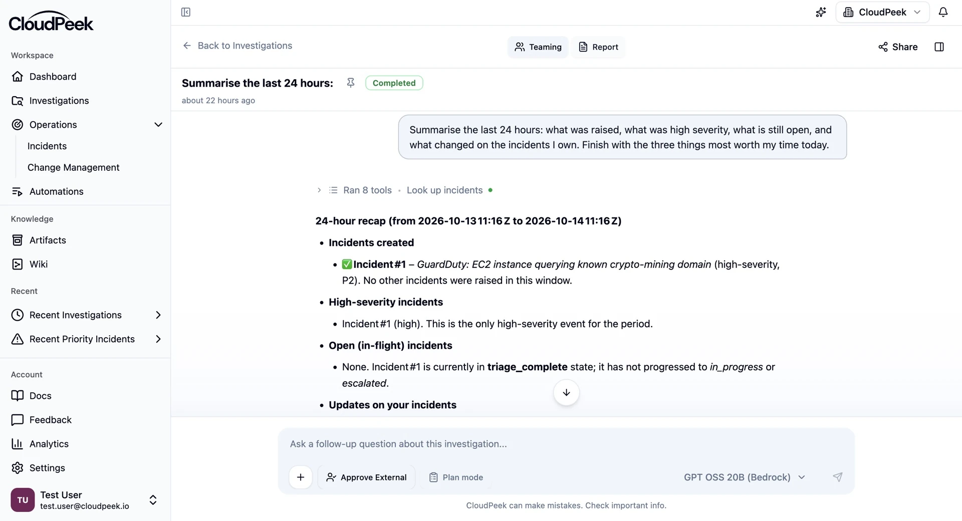The image size is (962, 521).
Task: Click the Completed status badge
Action: (394, 83)
